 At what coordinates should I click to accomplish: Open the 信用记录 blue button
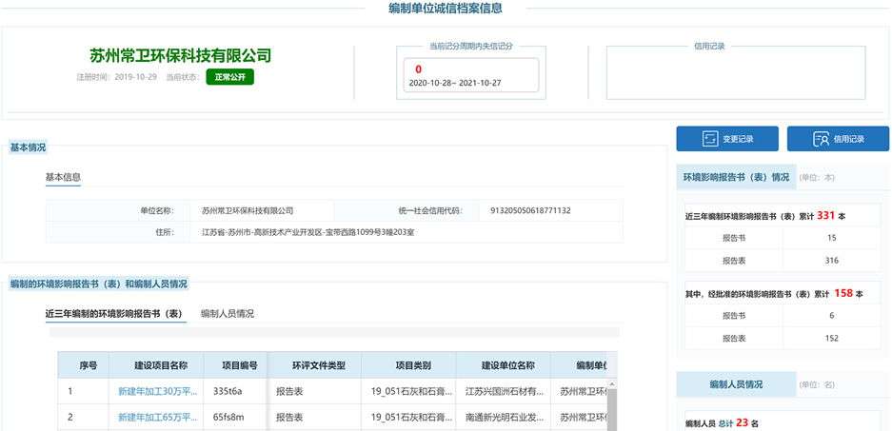(x=838, y=139)
